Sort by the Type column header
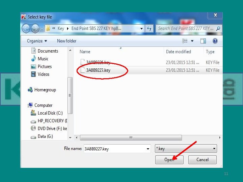Image resolution: width=243 pixels, height=182 pixels. click(210, 52)
